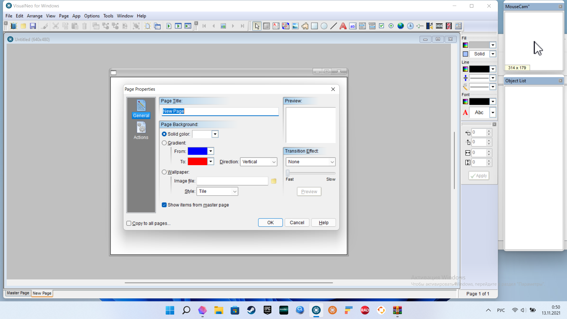Confirm Page Properties with OK
This screenshot has height=319, width=567.
[271, 223]
